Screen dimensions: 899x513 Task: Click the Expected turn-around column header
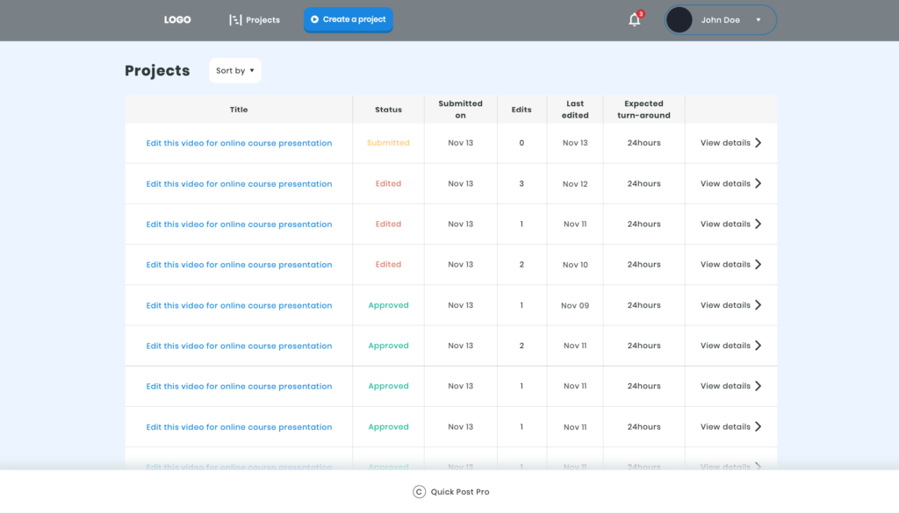point(644,110)
